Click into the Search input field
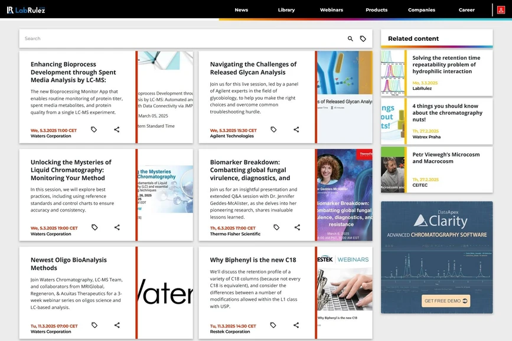Viewport: 512px width, 341px height. point(177,38)
